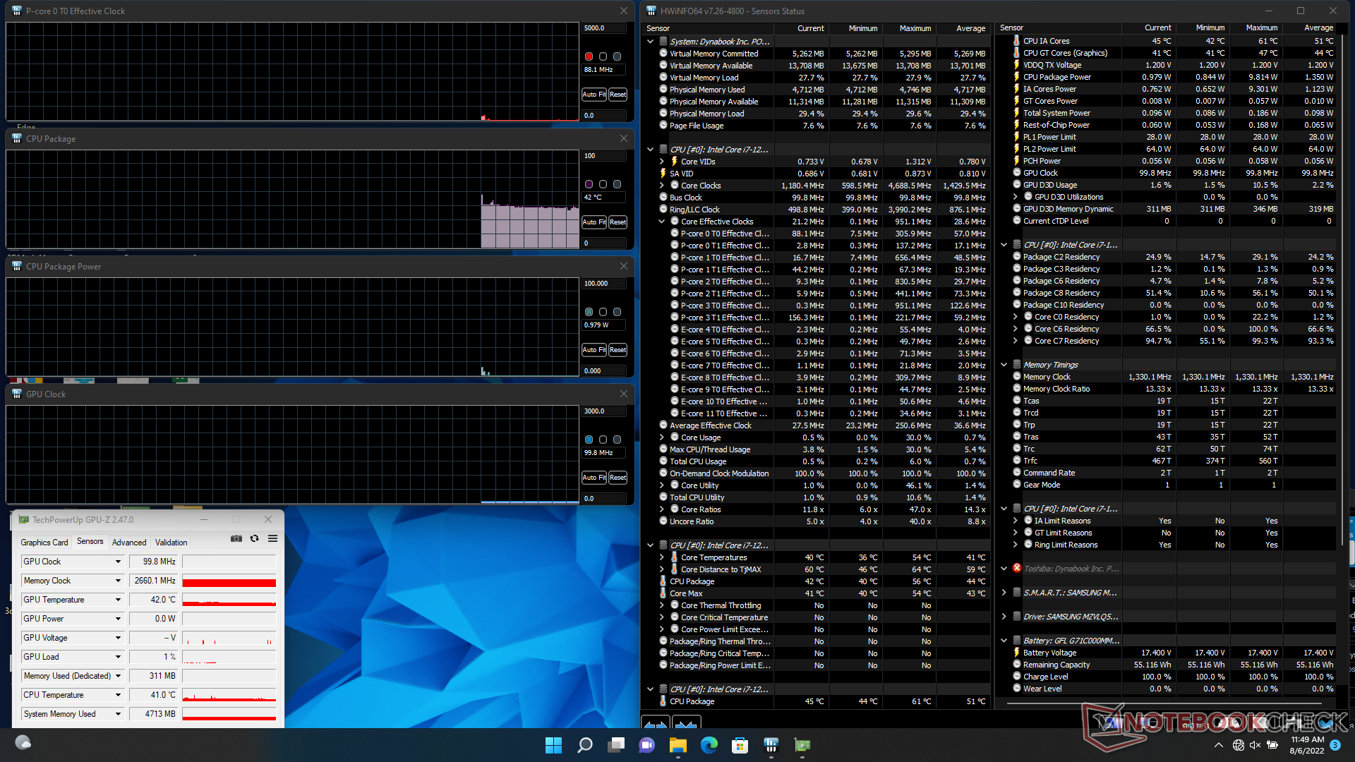Open the File Explorer taskbar icon
This screenshot has width=1355, height=762.
[x=677, y=744]
